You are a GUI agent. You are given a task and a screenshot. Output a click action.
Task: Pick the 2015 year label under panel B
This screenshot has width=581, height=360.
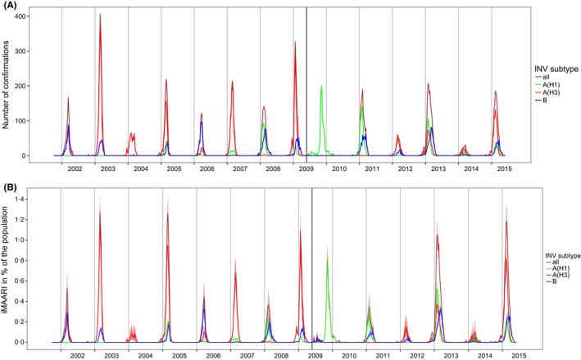[x=519, y=356]
